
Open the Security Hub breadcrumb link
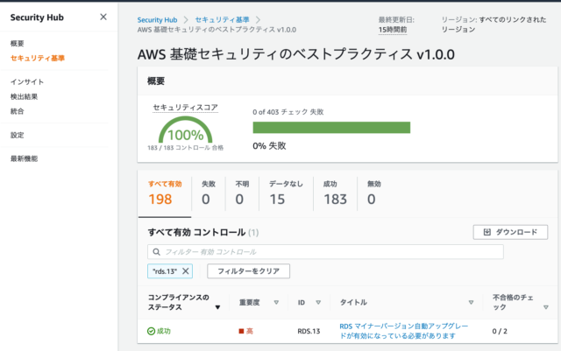point(157,20)
